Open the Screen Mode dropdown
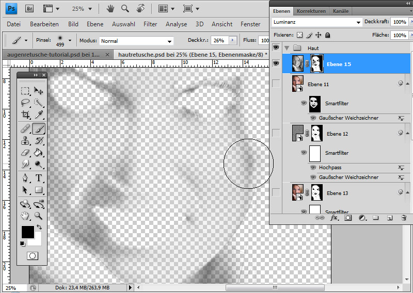Viewport: 413px width, 293px height. (197, 9)
